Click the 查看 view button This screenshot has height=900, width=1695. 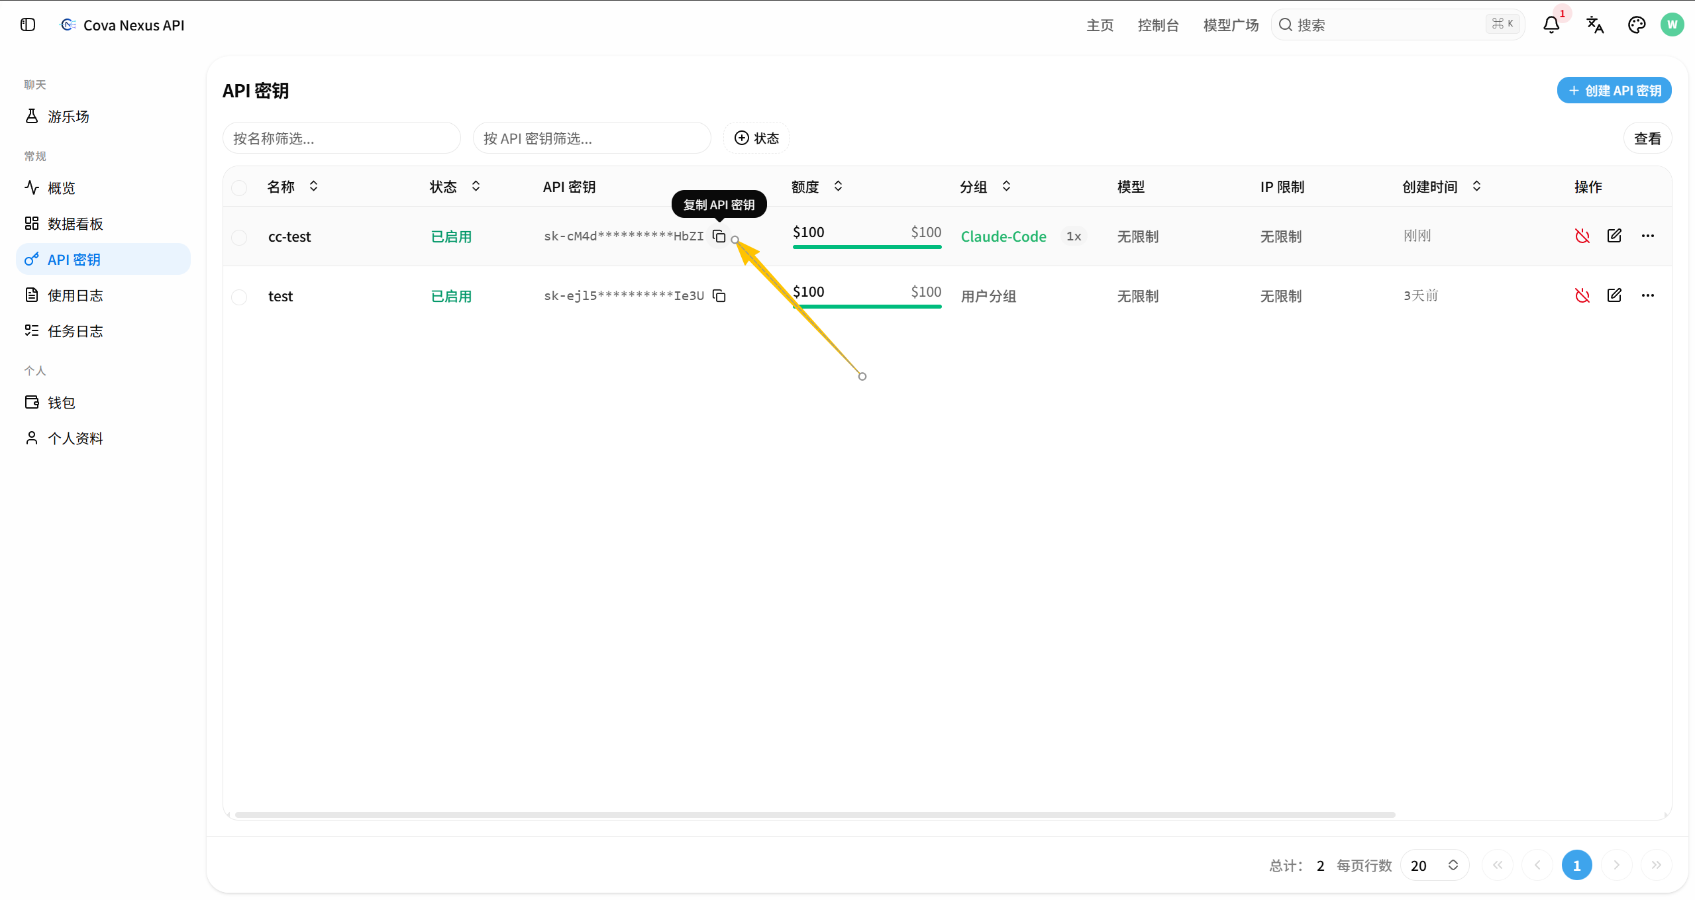click(1647, 138)
